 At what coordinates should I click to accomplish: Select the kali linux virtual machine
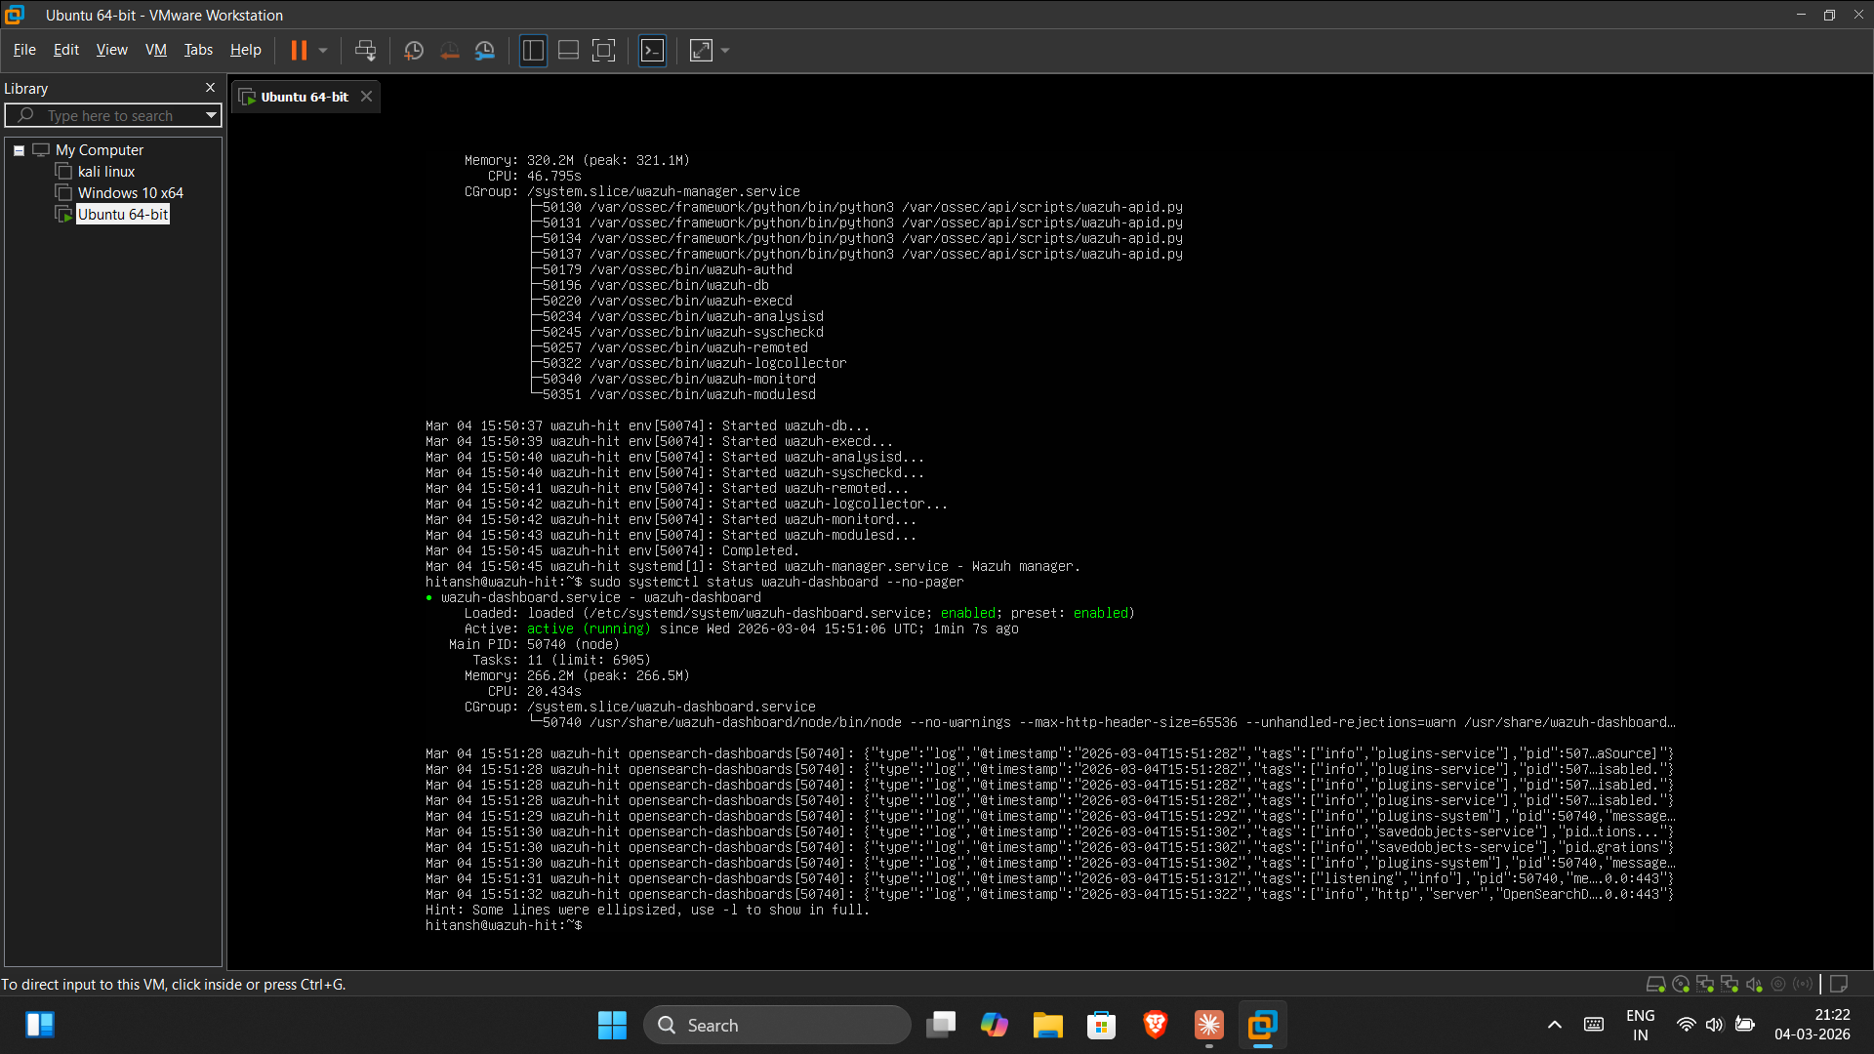click(105, 172)
